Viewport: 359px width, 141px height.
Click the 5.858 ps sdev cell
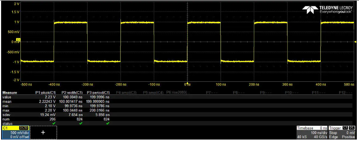tap(103, 114)
